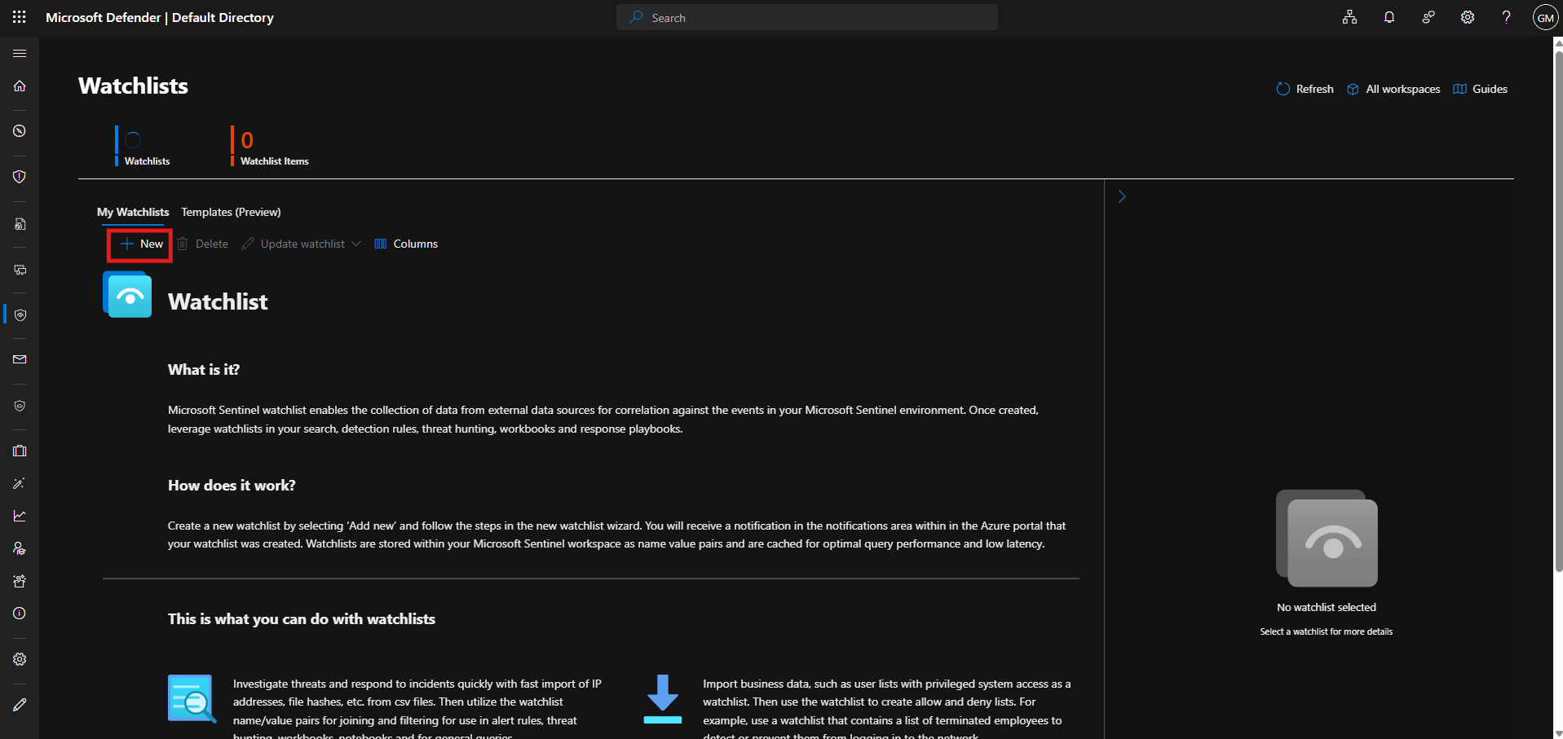Open the document with badge sidebar icon
The width and height of the screenshot is (1563, 739).
tap(20, 224)
